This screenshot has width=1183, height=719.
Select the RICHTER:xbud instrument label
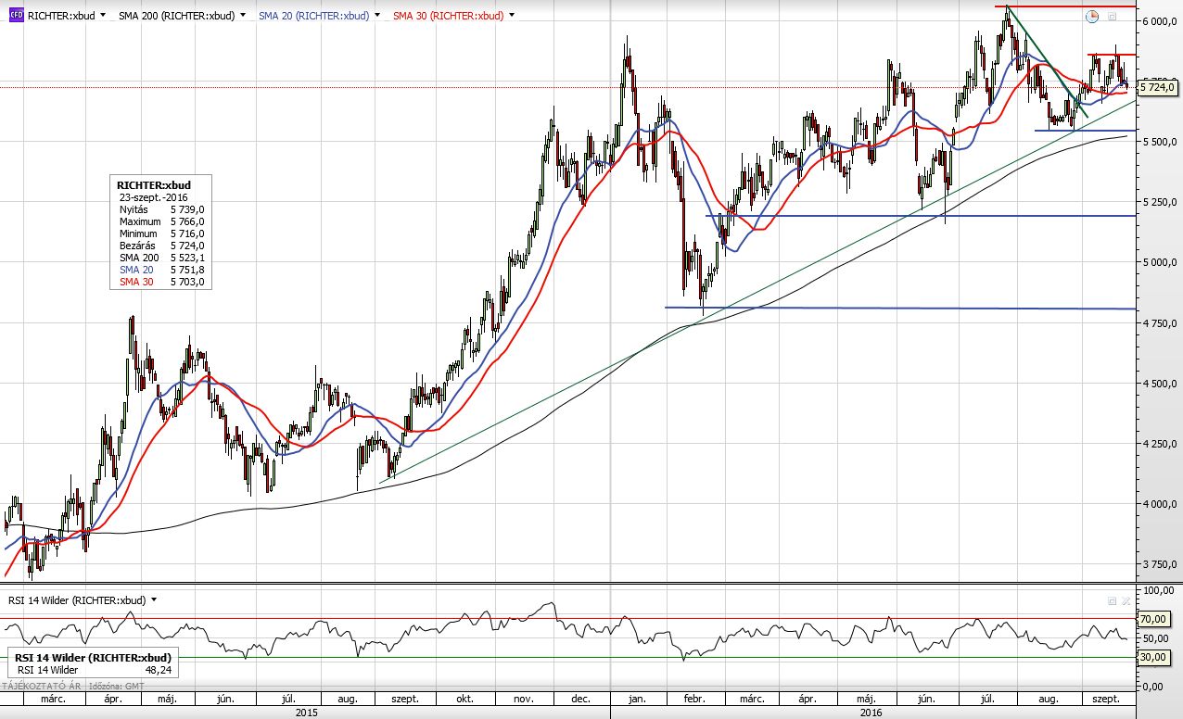point(59,16)
